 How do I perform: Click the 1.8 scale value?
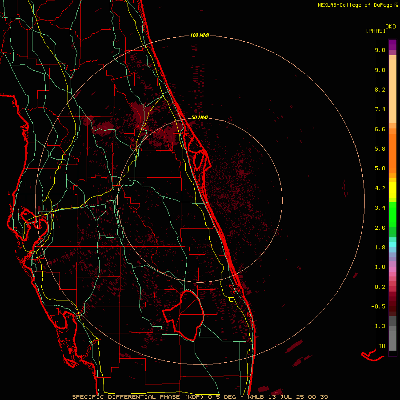point(380,248)
